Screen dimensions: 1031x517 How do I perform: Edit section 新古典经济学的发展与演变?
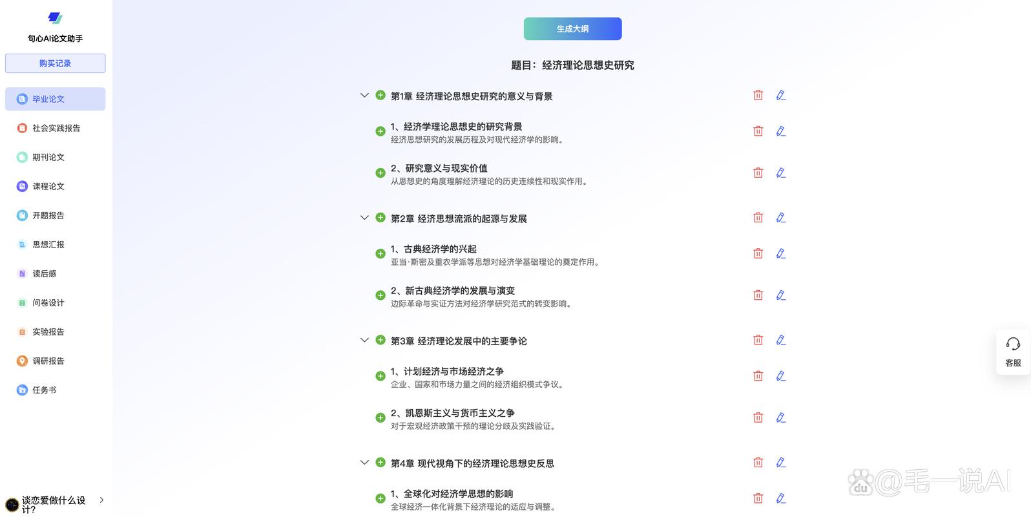pos(781,295)
